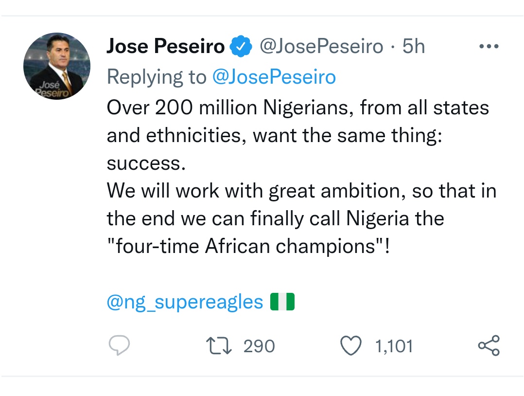Click the grey @JosePeseiro handle beside the name

[x=321, y=47]
